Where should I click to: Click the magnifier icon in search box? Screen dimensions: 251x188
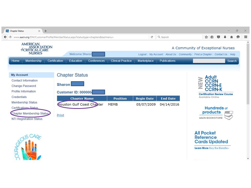tap(159, 37)
